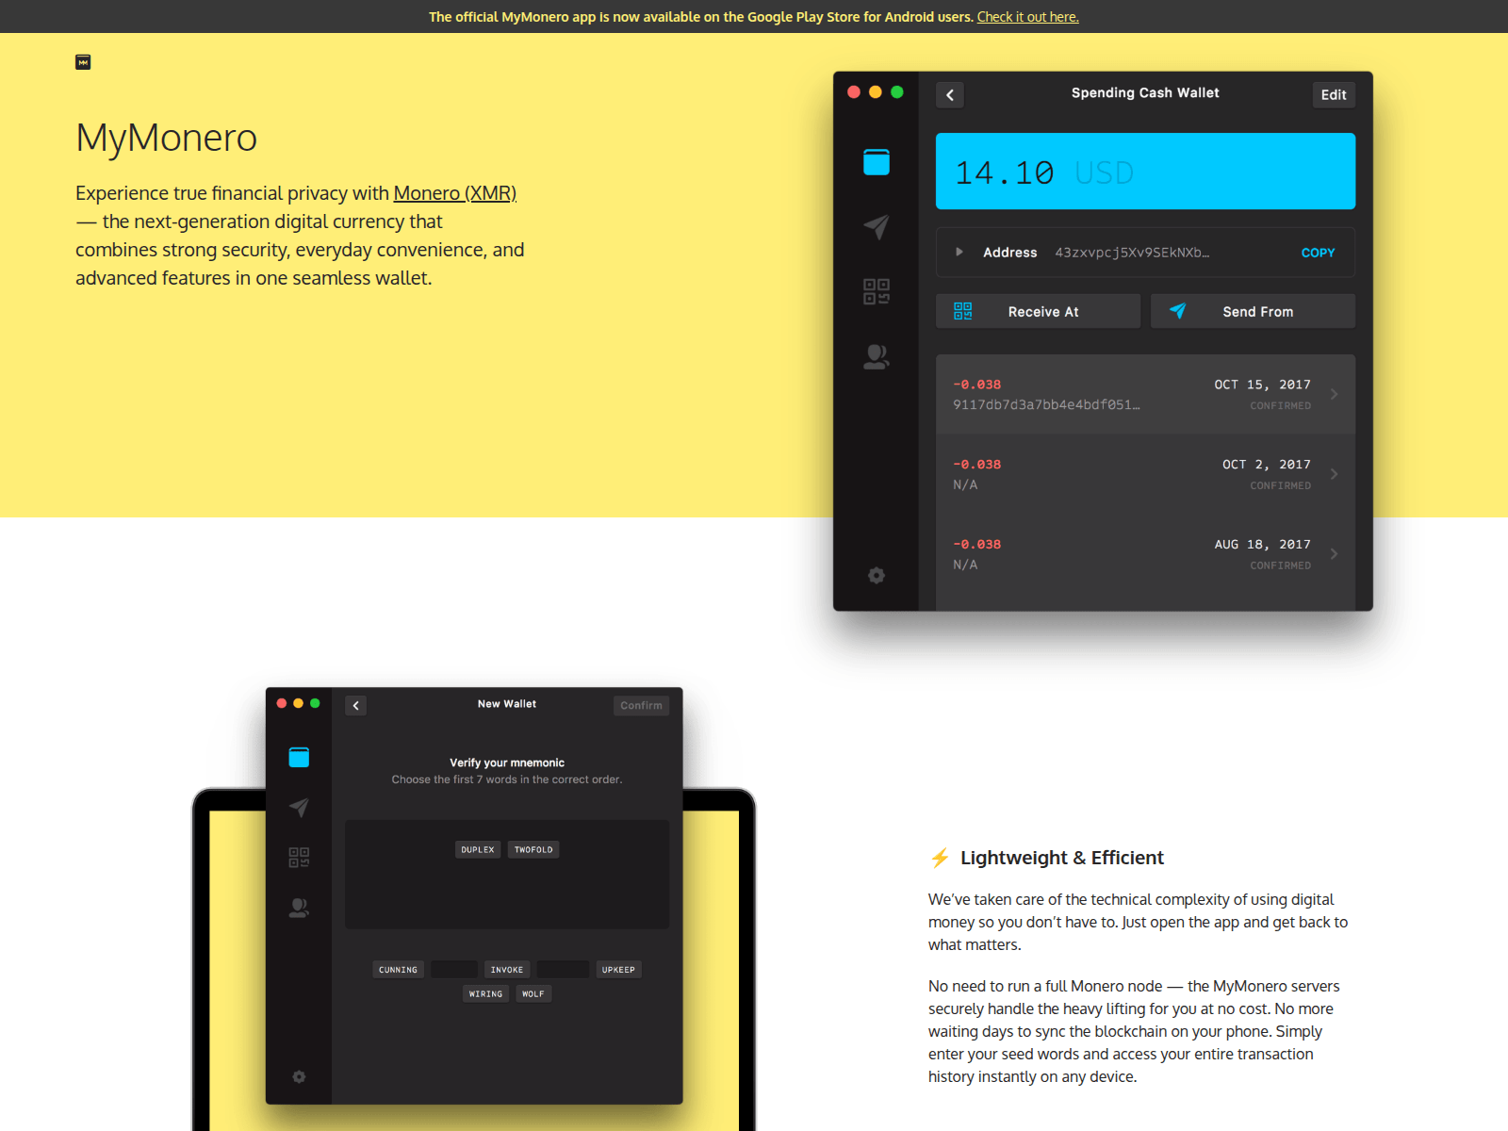Click the red close dot on Spending Cash Wallet window

[x=854, y=91]
